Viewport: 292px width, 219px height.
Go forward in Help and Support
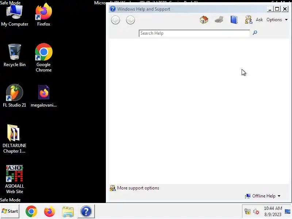coord(130,20)
